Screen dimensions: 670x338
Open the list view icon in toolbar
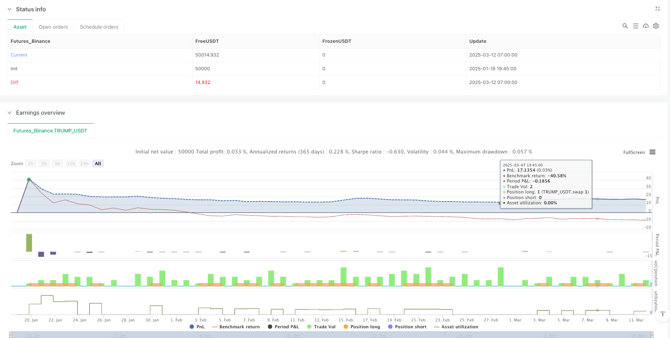(635, 26)
